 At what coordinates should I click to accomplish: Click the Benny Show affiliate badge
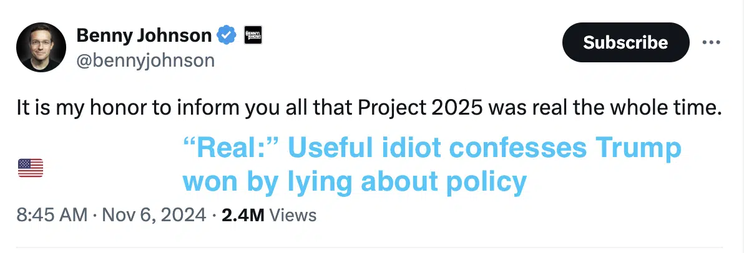pyautogui.click(x=253, y=35)
